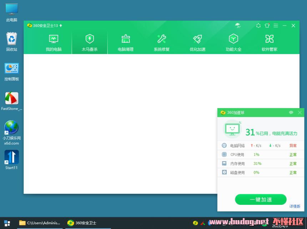Click the 0% disk usage value
Image resolution: width=307 pixels, height=229 pixels.
[256, 172]
